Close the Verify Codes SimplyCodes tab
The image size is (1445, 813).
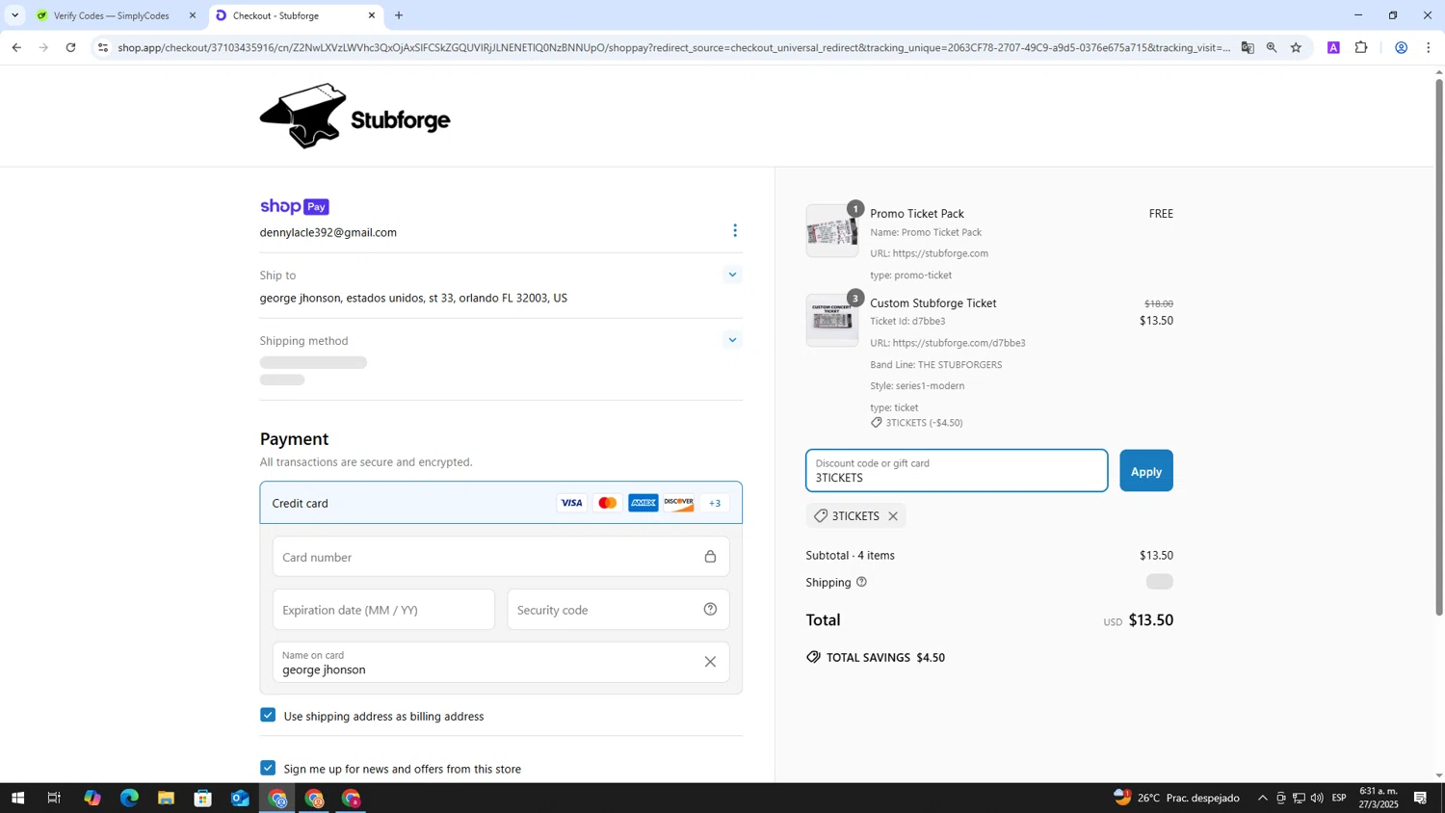[x=193, y=15]
